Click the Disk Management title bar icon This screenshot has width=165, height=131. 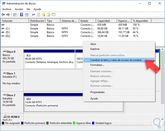click(4, 4)
